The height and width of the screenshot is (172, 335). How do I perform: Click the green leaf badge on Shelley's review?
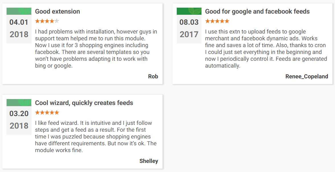[x=19, y=102]
